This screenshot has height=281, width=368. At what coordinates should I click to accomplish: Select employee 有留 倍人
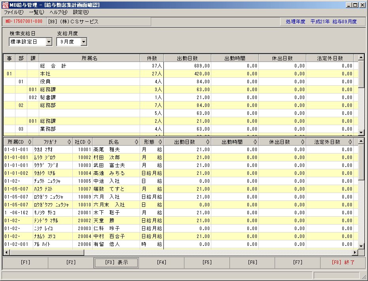(181, 244)
